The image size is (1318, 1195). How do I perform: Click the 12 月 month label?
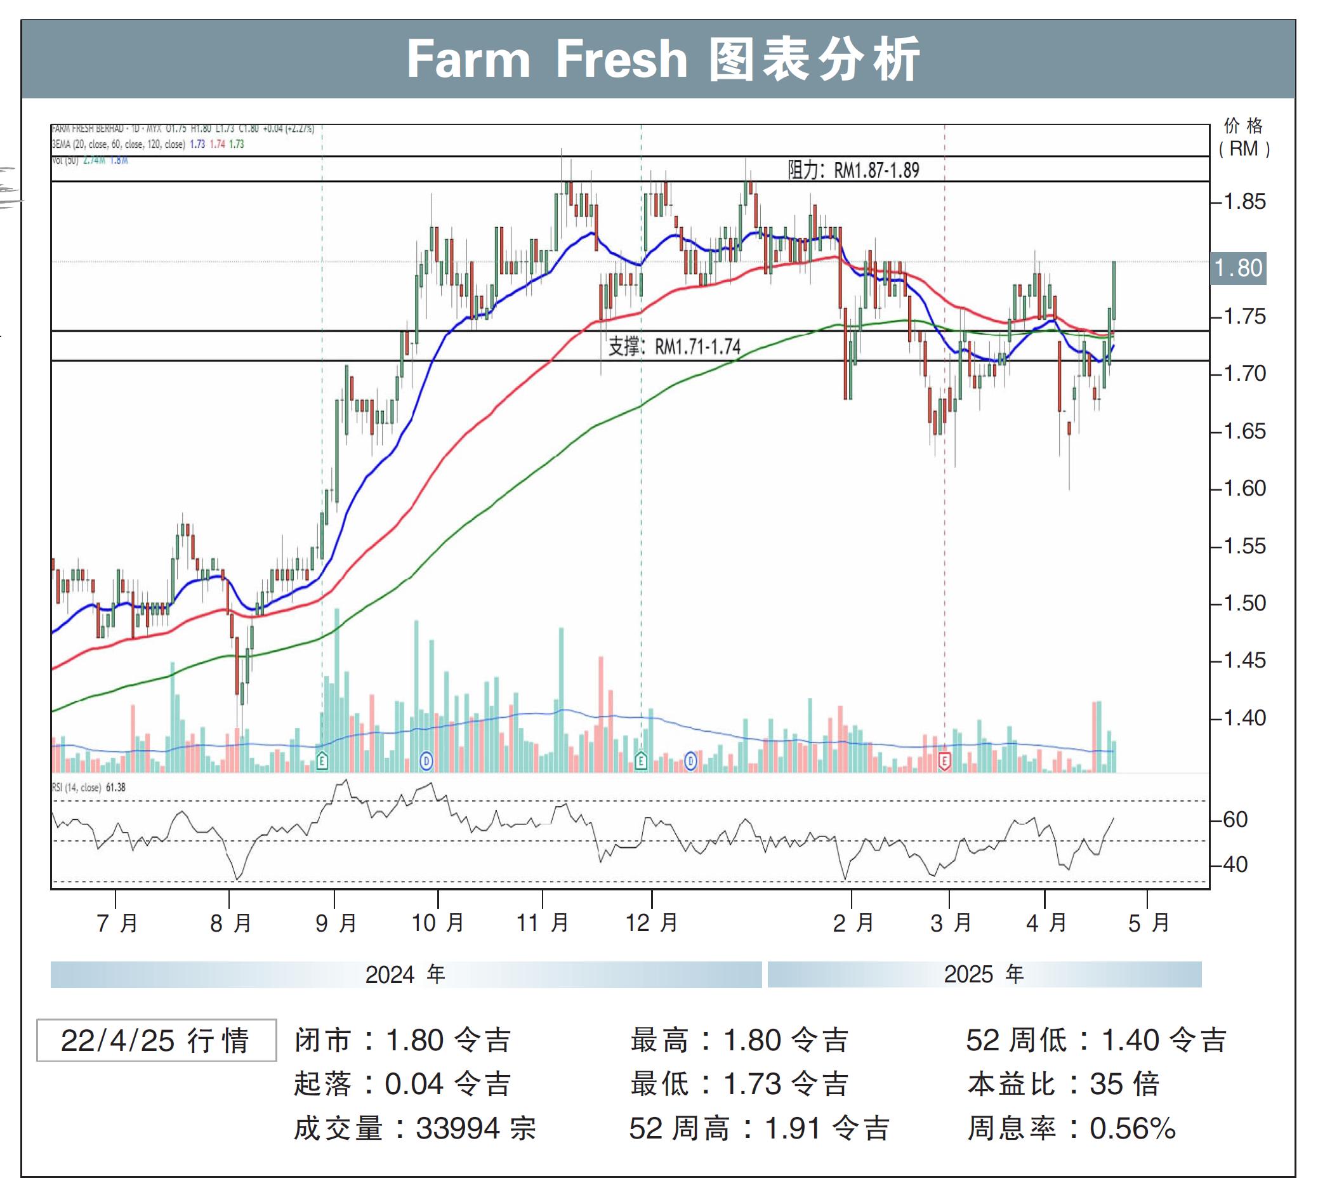coord(652,923)
